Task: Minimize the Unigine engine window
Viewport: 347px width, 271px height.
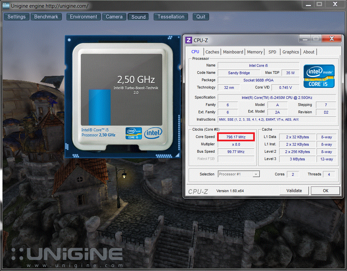Action: click(x=309, y=4)
